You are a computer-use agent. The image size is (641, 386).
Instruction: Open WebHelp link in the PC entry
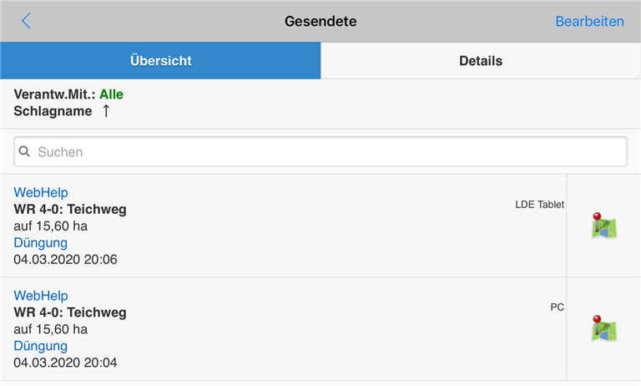pyautogui.click(x=41, y=296)
